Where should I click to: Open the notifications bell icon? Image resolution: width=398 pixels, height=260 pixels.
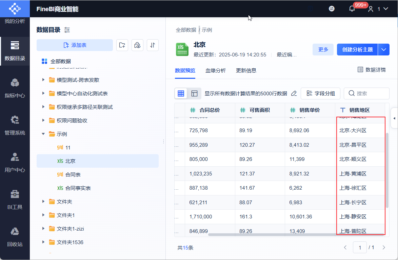pos(352,9)
